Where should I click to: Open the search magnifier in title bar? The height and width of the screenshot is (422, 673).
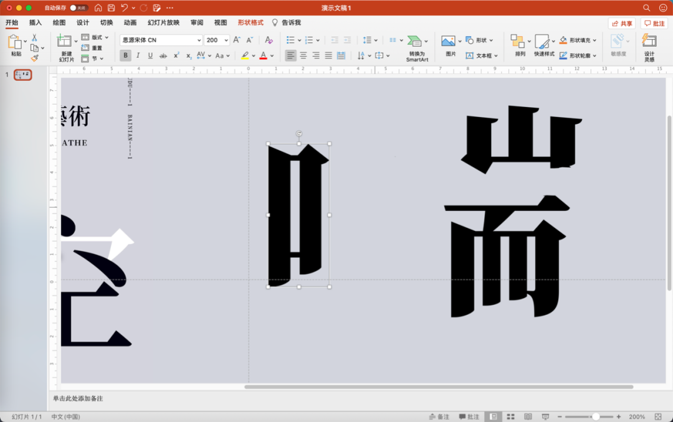tap(646, 7)
